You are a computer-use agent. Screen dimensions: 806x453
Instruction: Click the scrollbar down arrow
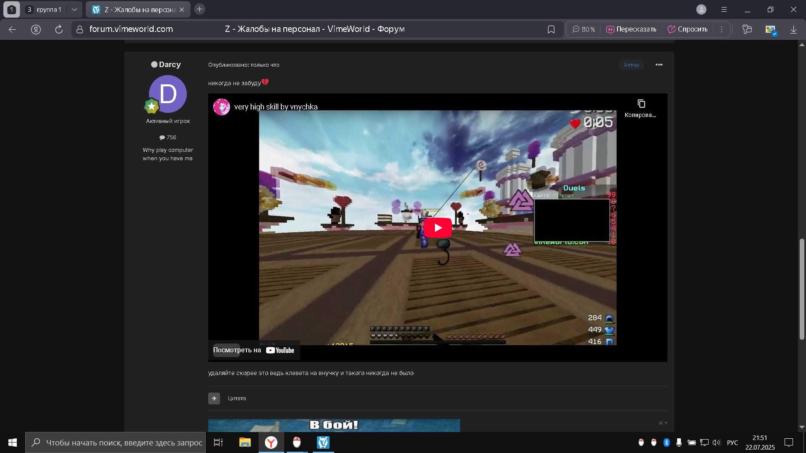(802, 427)
